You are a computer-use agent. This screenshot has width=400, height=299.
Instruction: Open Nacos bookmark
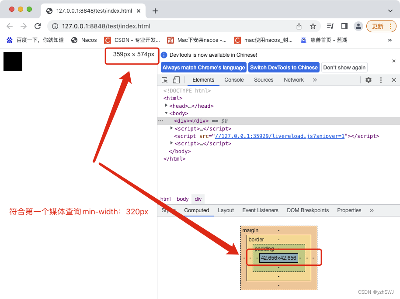(x=84, y=40)
